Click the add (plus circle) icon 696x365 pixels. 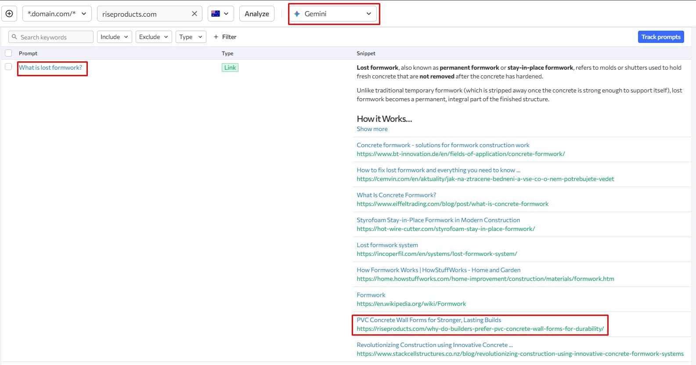point(9,14)
